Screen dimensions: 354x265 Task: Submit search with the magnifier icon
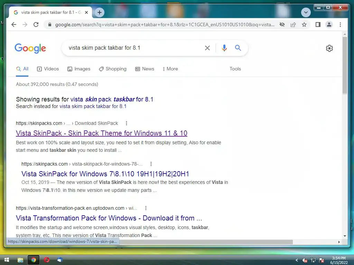(x=238, y=48)
